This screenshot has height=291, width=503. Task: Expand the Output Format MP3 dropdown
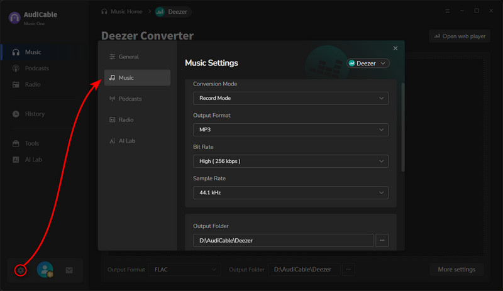pyautogui.click(x=290, y=129)
